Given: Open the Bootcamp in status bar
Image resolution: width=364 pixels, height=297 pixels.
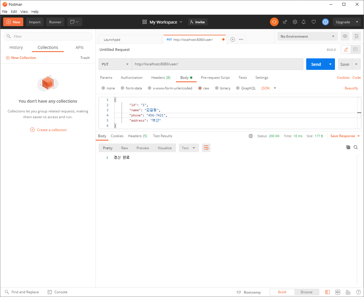Looking at the screenshot, I should click(x=249, y=292).
